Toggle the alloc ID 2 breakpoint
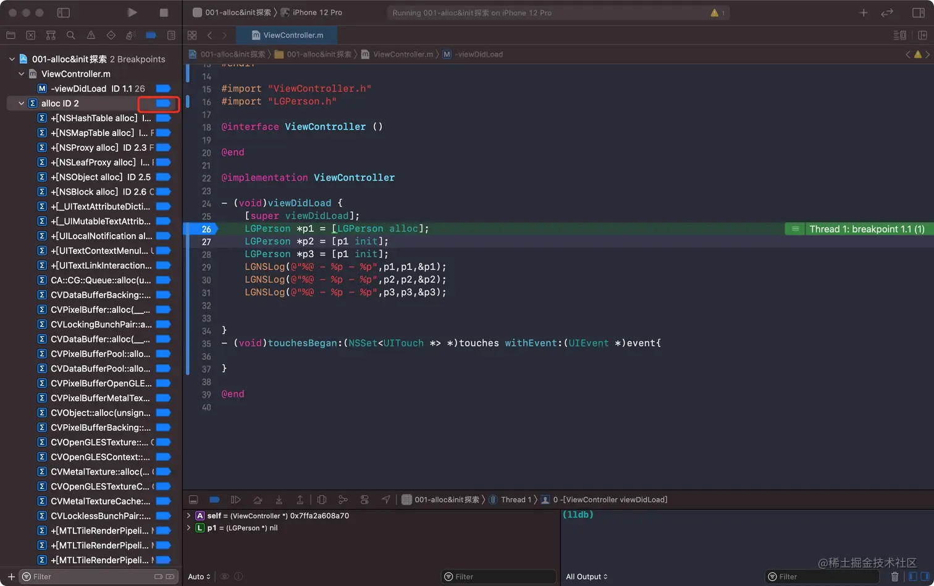Image resolution: width=934 pixels, height=586 pixels. [163, 103]
